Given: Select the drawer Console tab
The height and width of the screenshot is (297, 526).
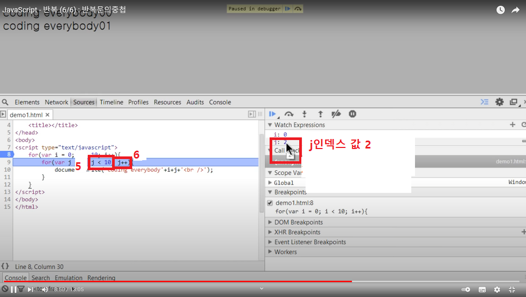Looking at the screenshot, I should pos(15,277).
